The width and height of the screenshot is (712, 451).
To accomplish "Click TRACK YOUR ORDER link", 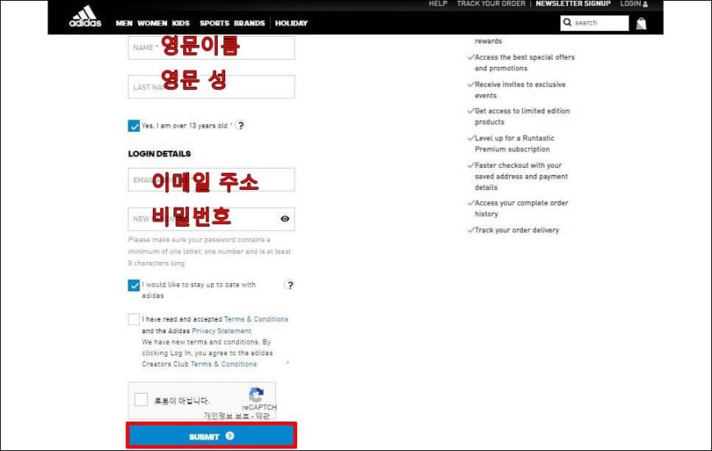I will (491, 3).
